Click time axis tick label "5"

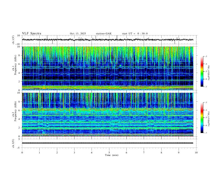pos(109,153)
